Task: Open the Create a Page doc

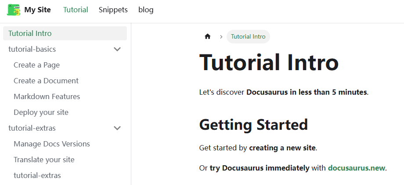Action: pyautogui.click(x=36, y=65)
